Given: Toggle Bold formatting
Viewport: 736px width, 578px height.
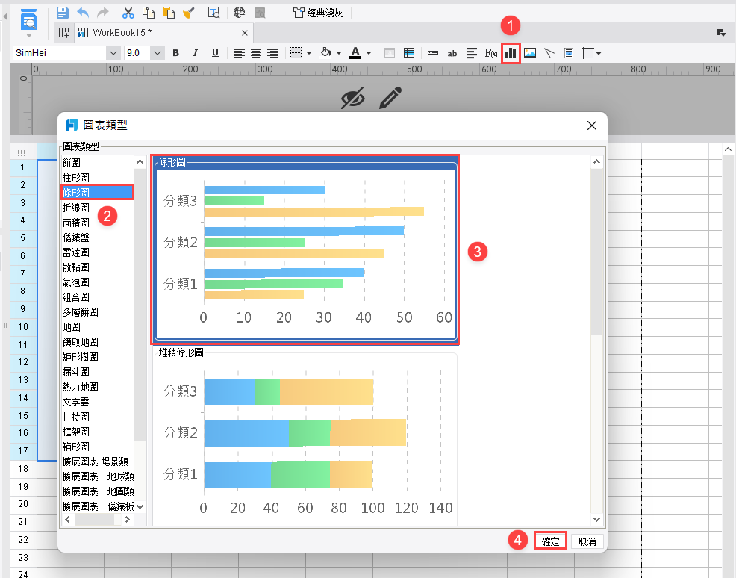Looking at the screenshot, I should 175,53.
